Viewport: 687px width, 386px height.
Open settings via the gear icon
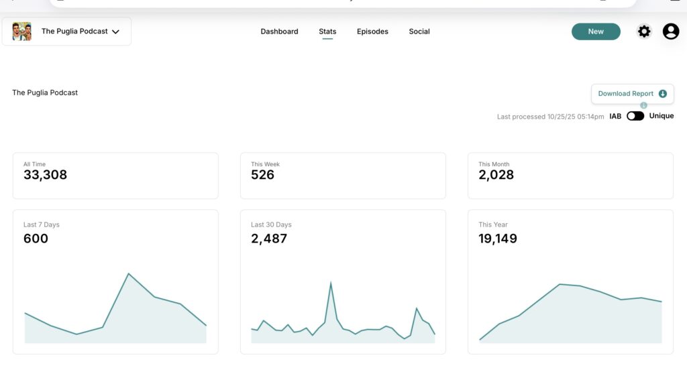pyautogui.click(x=644, y=31)
